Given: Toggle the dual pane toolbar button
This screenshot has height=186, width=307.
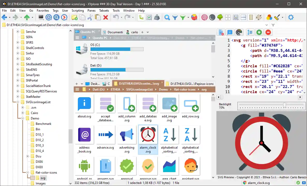Looking at the screenshot, I should 243,17.
